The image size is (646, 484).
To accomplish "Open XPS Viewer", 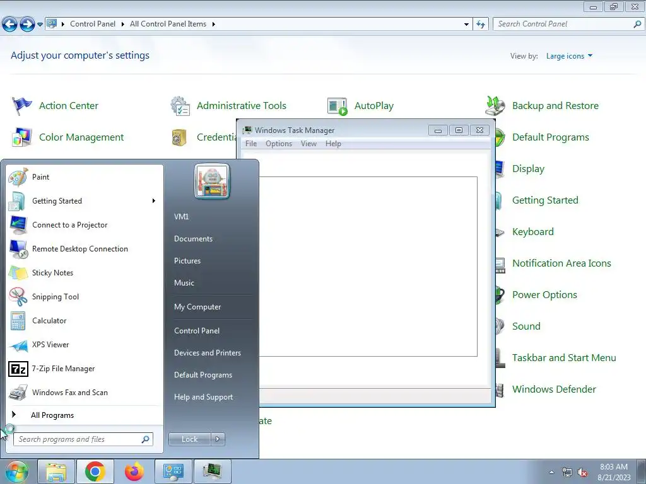I will [x=50, y=345].
